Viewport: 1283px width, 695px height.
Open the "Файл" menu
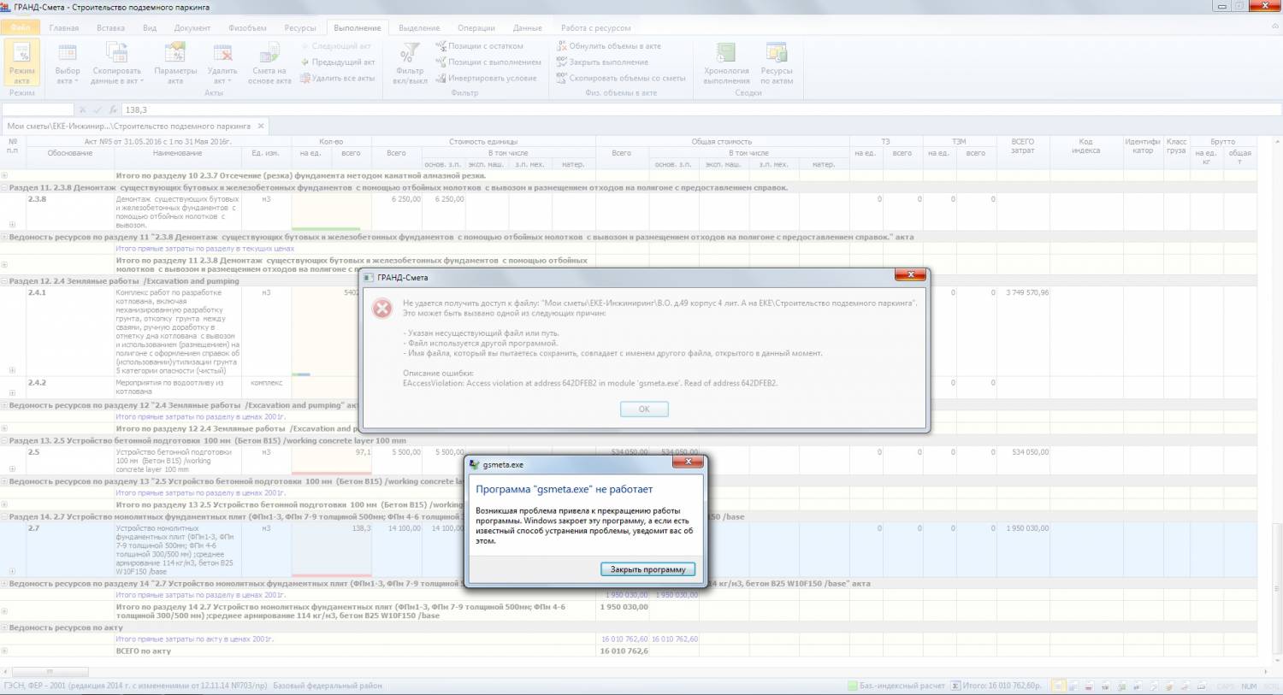click(20, 27)
